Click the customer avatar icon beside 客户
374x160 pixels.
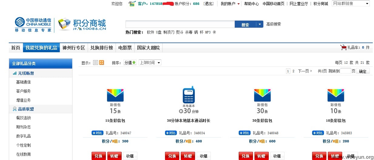[x=132, y=4]
